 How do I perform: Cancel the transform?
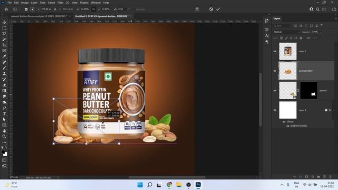click(x=211, y=9)
